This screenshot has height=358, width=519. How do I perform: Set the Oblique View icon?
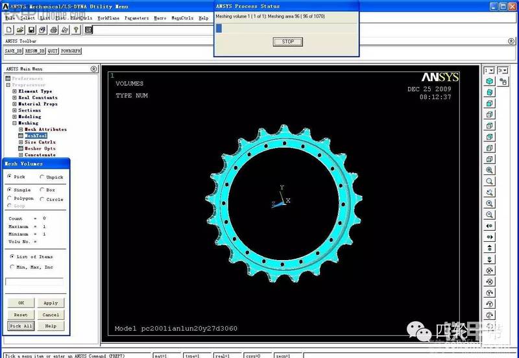click(x=490, y=92)
